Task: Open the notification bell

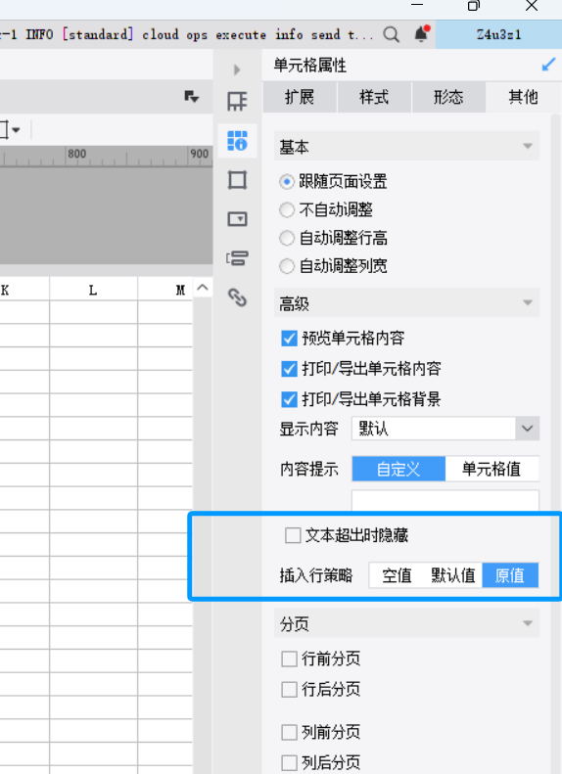Action: 421,34
